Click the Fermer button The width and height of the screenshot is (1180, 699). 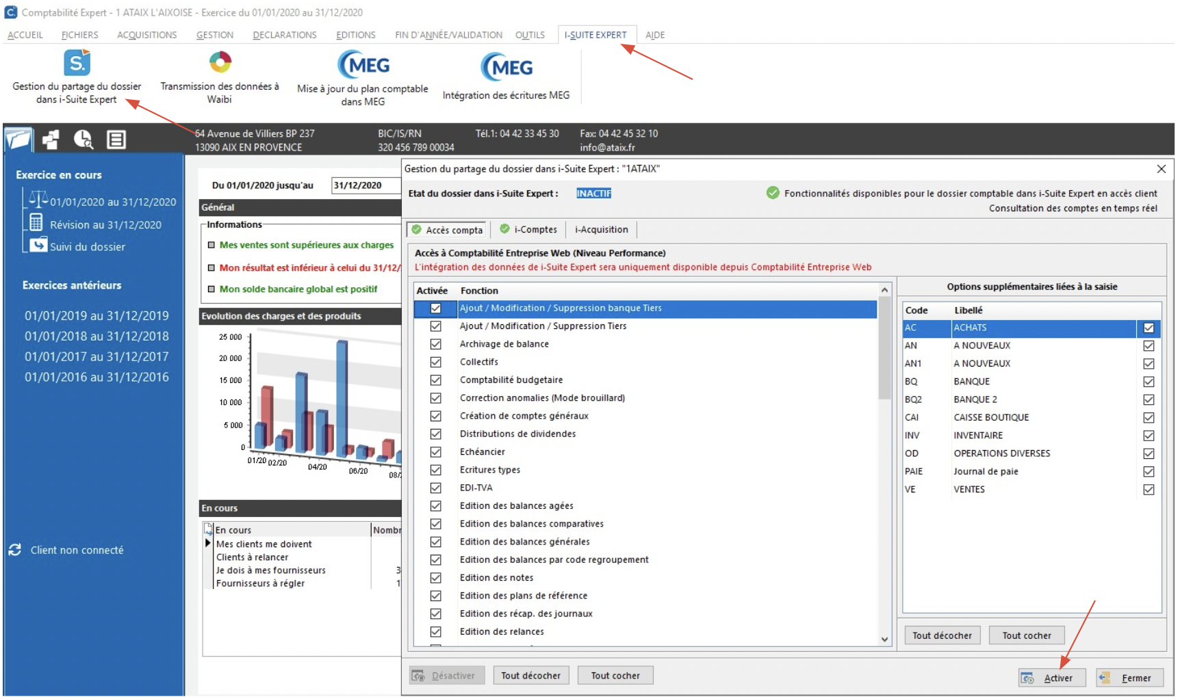1129,678
